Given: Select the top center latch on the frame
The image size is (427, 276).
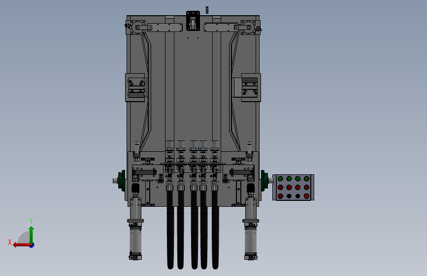Looking at the screenshot, I should tap(193, 21).
